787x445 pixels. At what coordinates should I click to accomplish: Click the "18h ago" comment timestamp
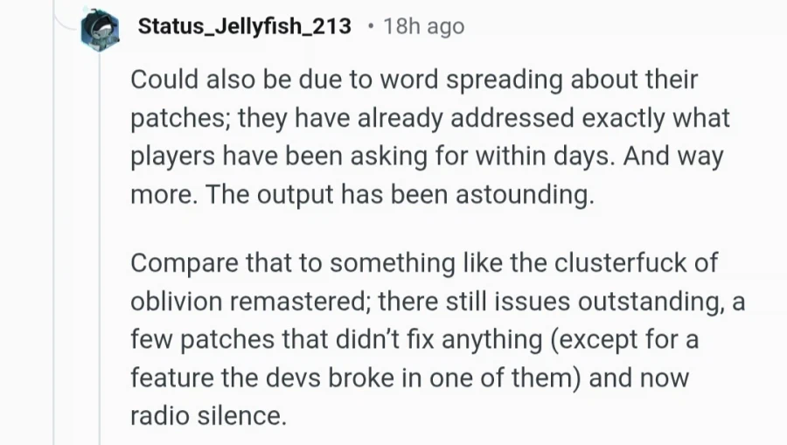tap(423, 27)
